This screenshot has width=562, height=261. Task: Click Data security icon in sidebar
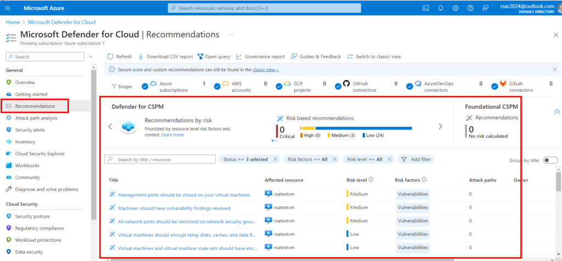pyautogui.click(x=9, y=252)
